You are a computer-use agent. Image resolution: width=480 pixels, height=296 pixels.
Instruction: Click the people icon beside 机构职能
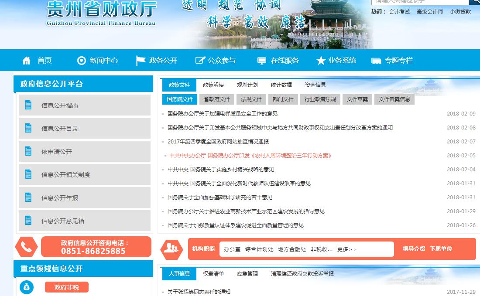tap(171, 249)
